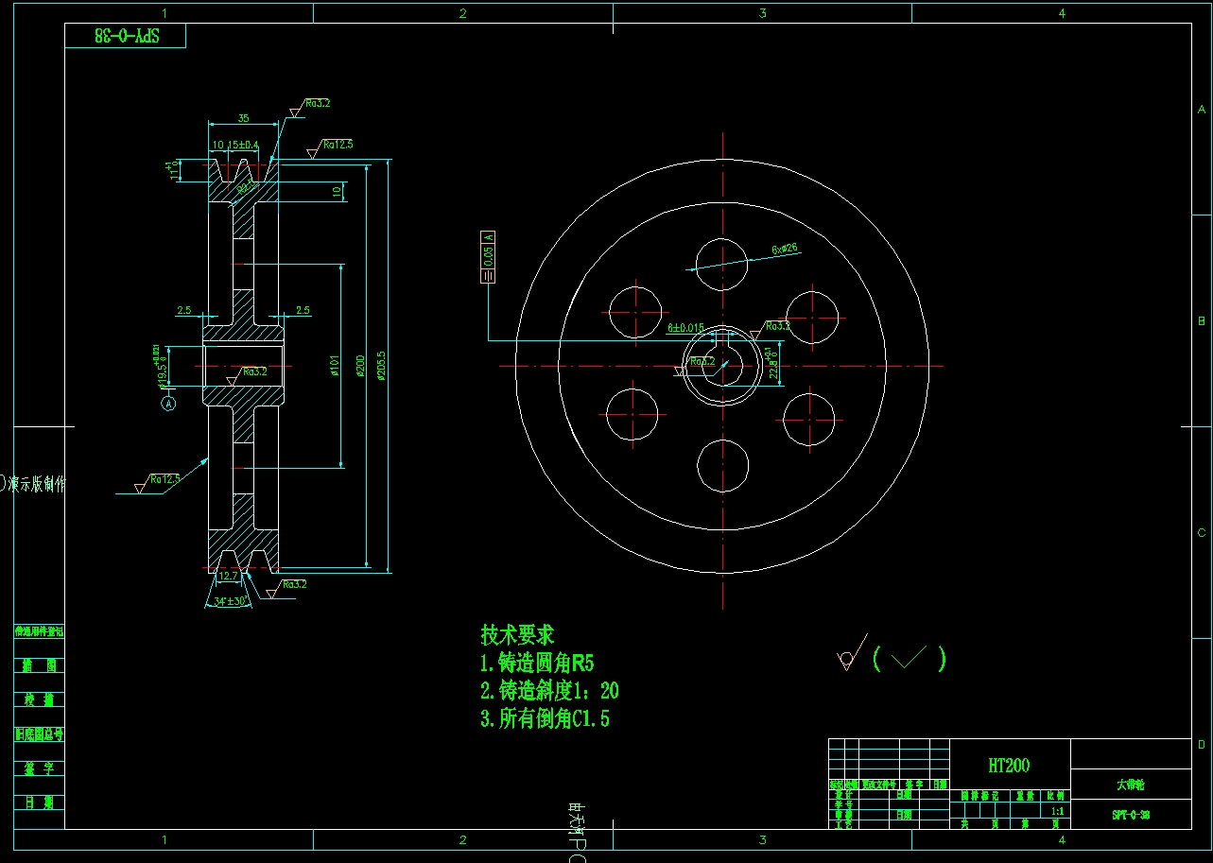Select the Ra3.2 label inside the section-view bore
This screenshot has width=1213, height=863.
click(x=254, y=372)
